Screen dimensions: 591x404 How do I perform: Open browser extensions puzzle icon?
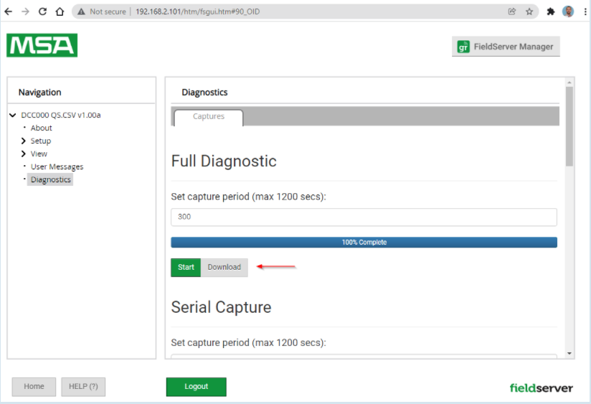pyautogui.click(x=551, y=11)
